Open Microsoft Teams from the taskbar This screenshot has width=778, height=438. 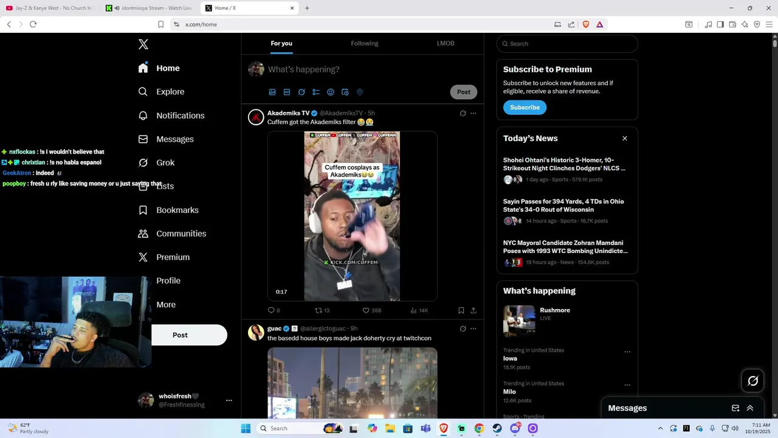(425, 428)
